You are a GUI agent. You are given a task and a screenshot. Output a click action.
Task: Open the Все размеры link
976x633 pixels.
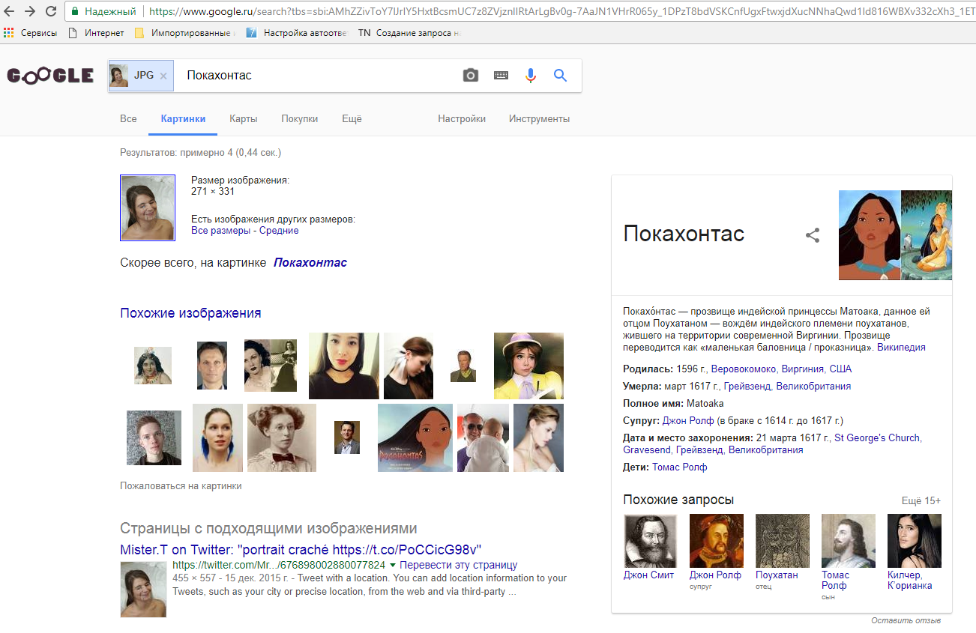point(221,231)
